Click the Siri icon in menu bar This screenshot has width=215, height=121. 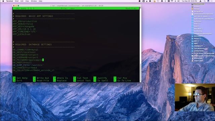click(208, 1)
